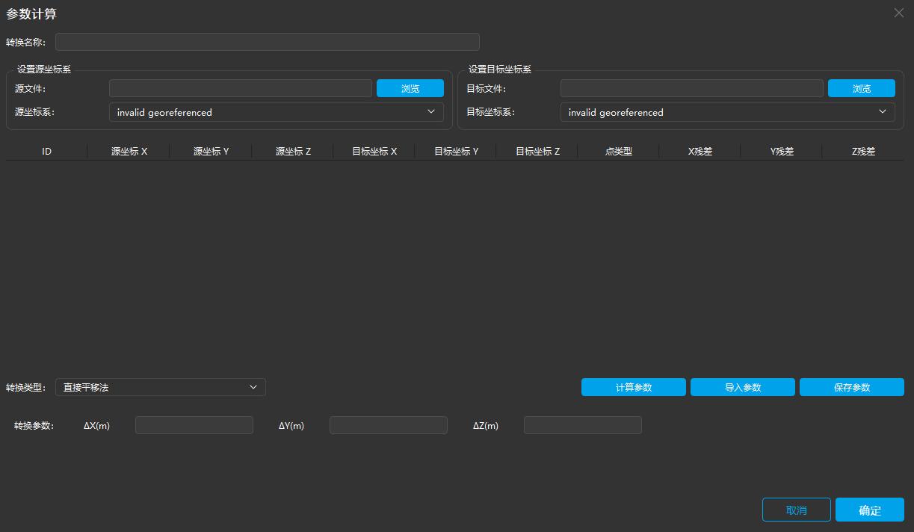Focus the ΔX(m) parameter field

coord(194,425)
